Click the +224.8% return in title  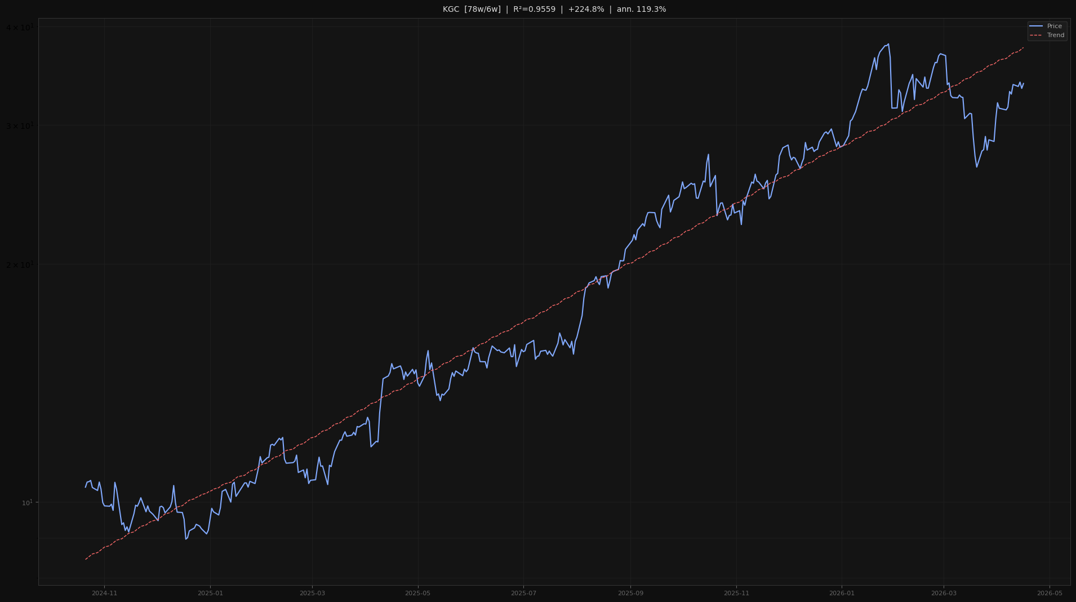586,10
